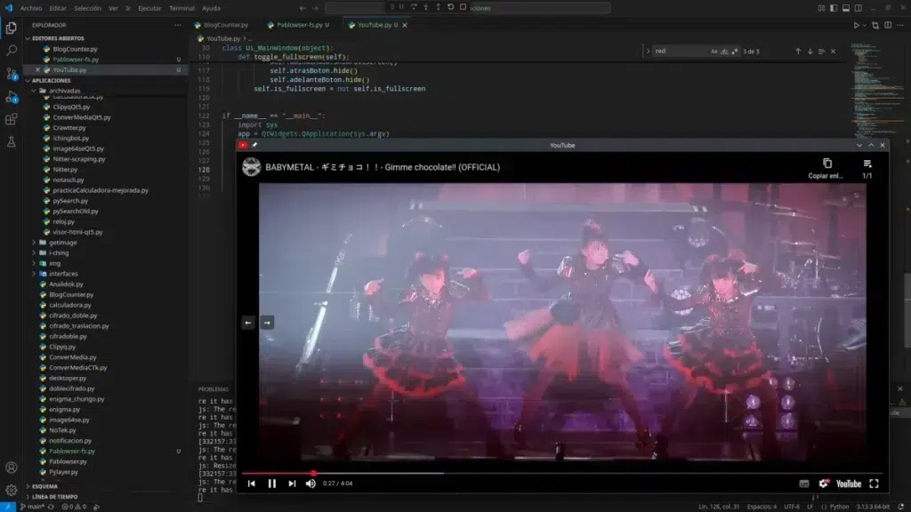Pause the YouTube video

[272, 484]
